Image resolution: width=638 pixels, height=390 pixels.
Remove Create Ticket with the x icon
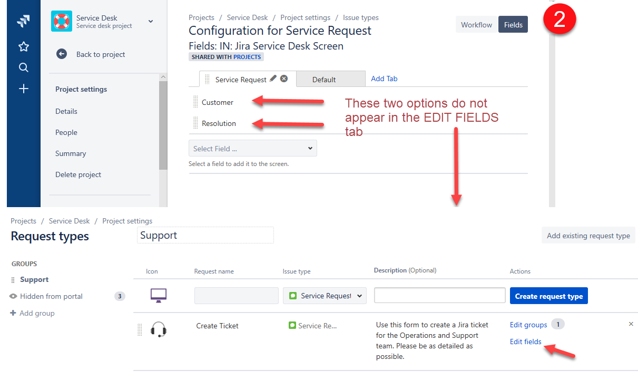[x=631, y=324]
